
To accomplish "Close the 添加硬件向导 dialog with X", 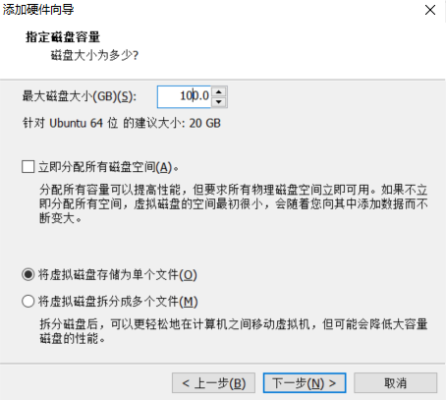I will pos(430,10).
